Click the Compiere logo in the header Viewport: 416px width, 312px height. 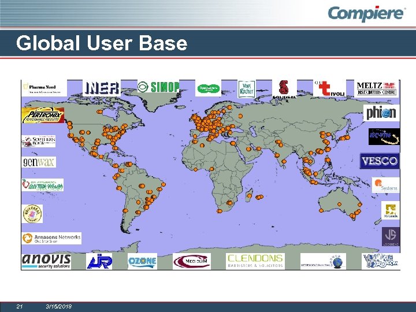(367, 13)
